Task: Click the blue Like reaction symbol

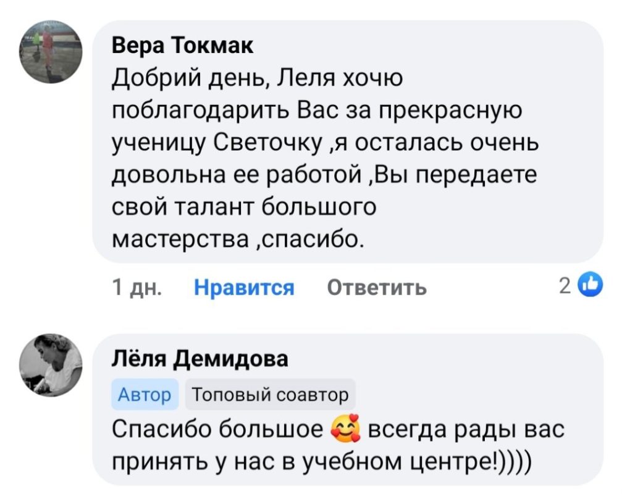Action: click(x=589, y=284)
